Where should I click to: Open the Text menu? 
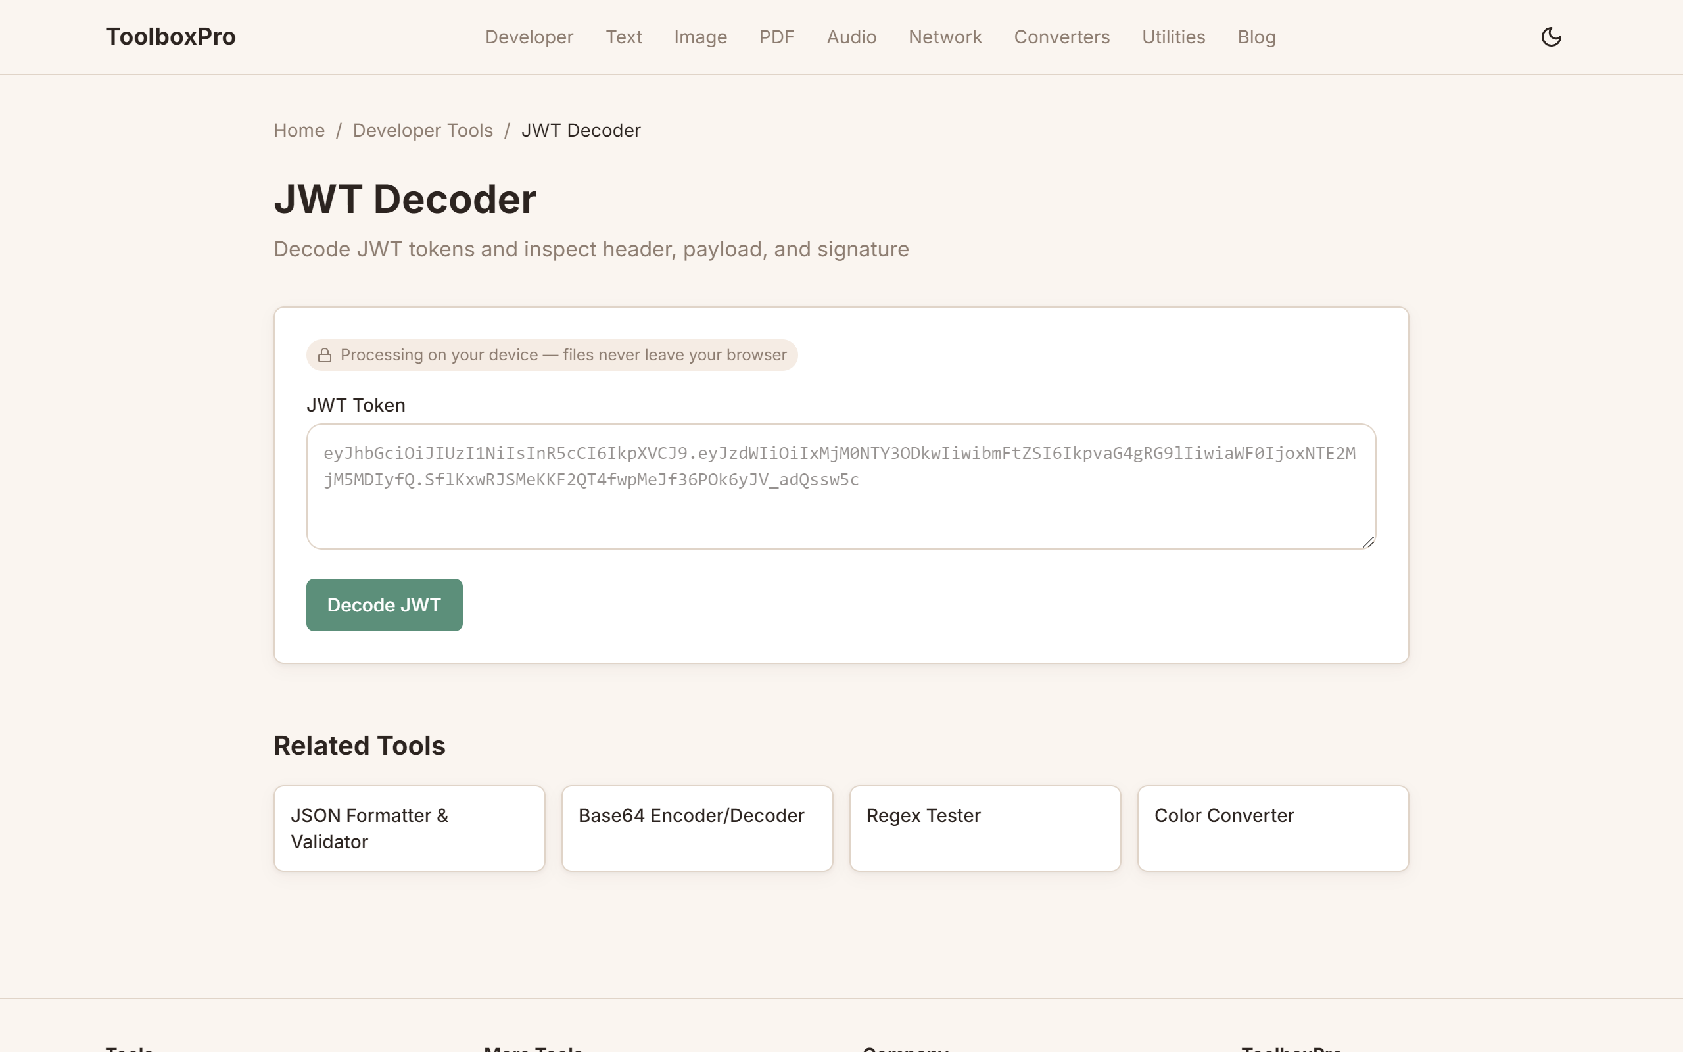[624, 37]
